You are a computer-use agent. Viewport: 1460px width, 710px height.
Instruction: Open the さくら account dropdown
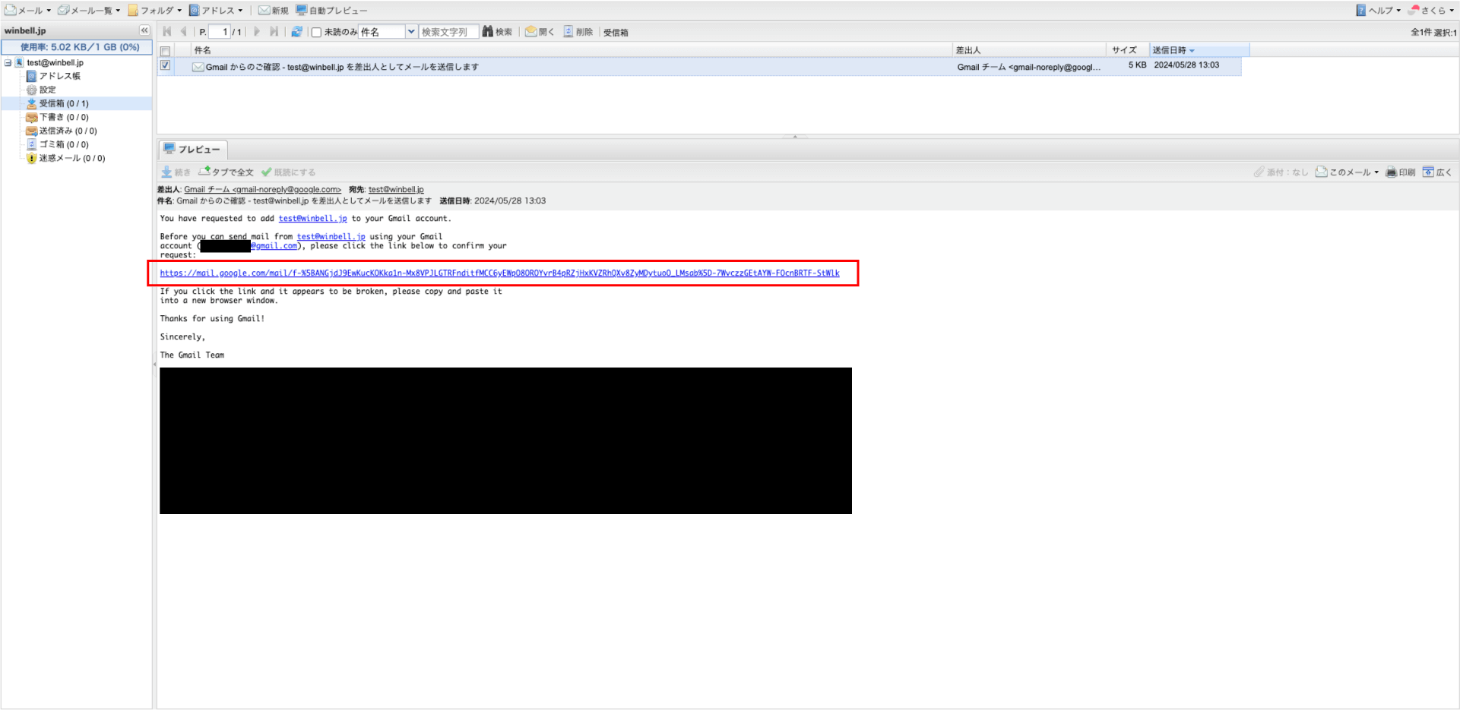[x=1431, y=11]
